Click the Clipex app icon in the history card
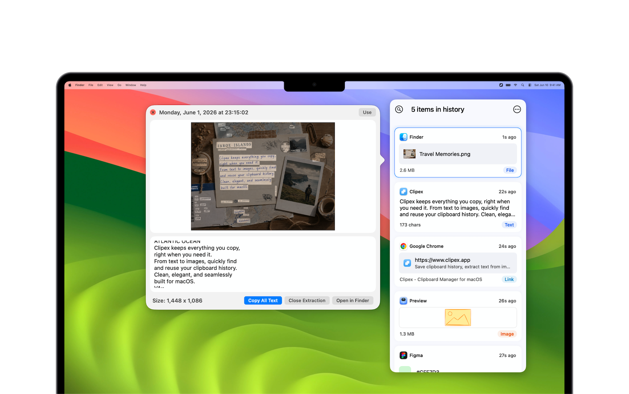 [403, 191]
